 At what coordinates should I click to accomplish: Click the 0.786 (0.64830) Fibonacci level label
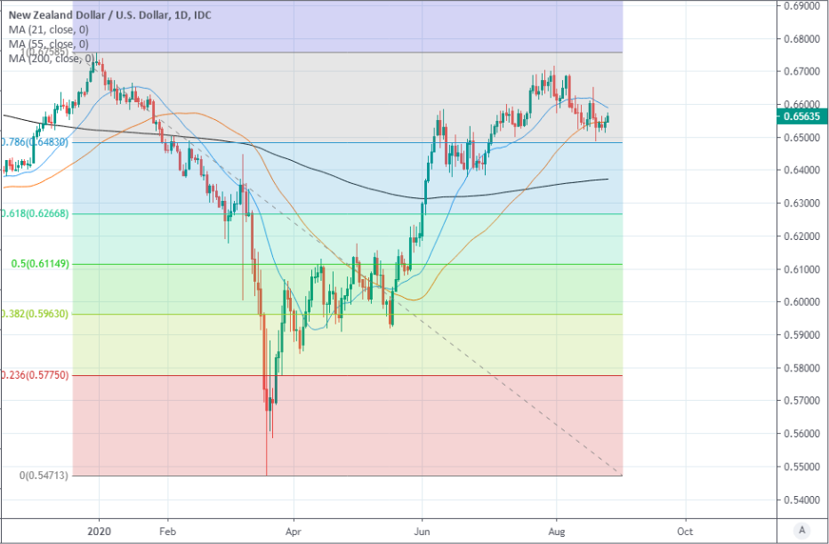pyautogui.click(x=36, y=142)
